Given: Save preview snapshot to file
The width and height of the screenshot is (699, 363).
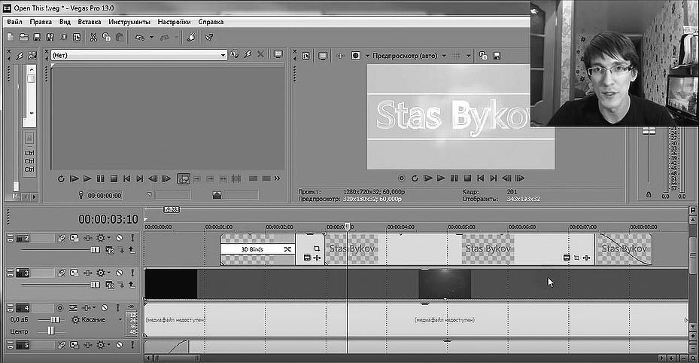Looking at the screenshot, I should (496, 56).
